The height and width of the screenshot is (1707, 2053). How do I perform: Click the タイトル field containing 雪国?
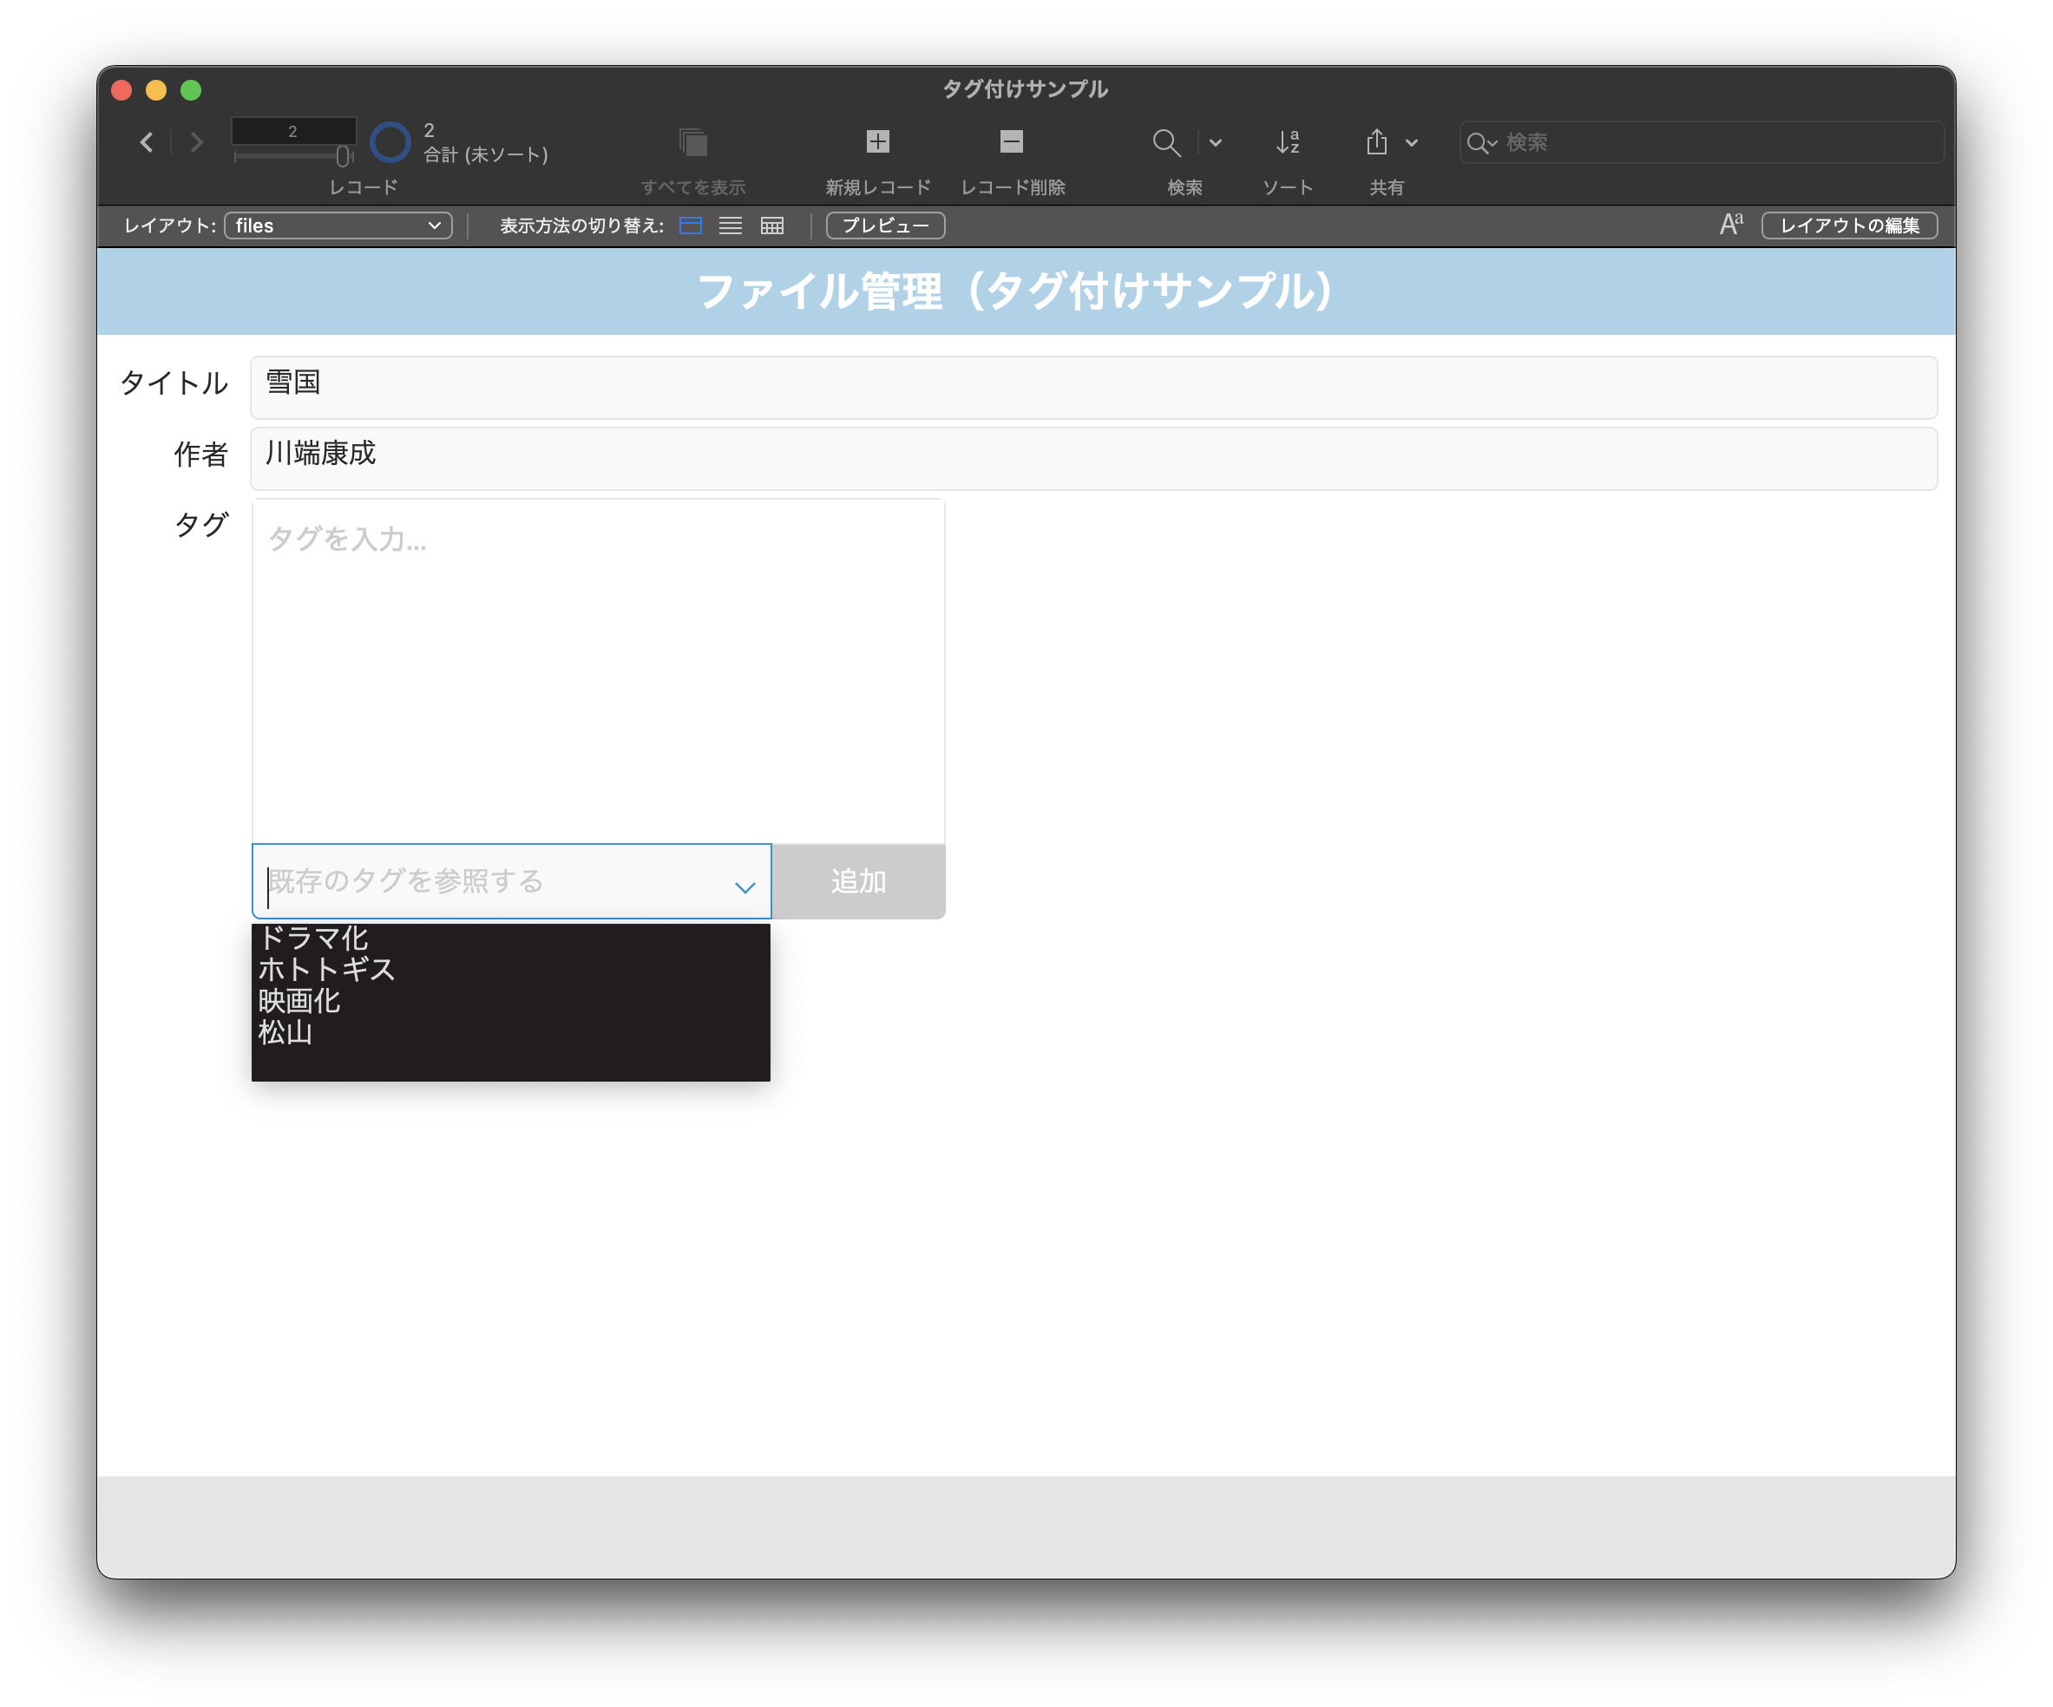click(1093, 387)
